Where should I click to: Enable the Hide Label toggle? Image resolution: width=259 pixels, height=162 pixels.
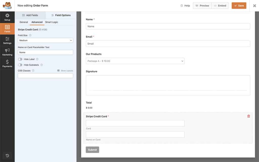point(20,59)
